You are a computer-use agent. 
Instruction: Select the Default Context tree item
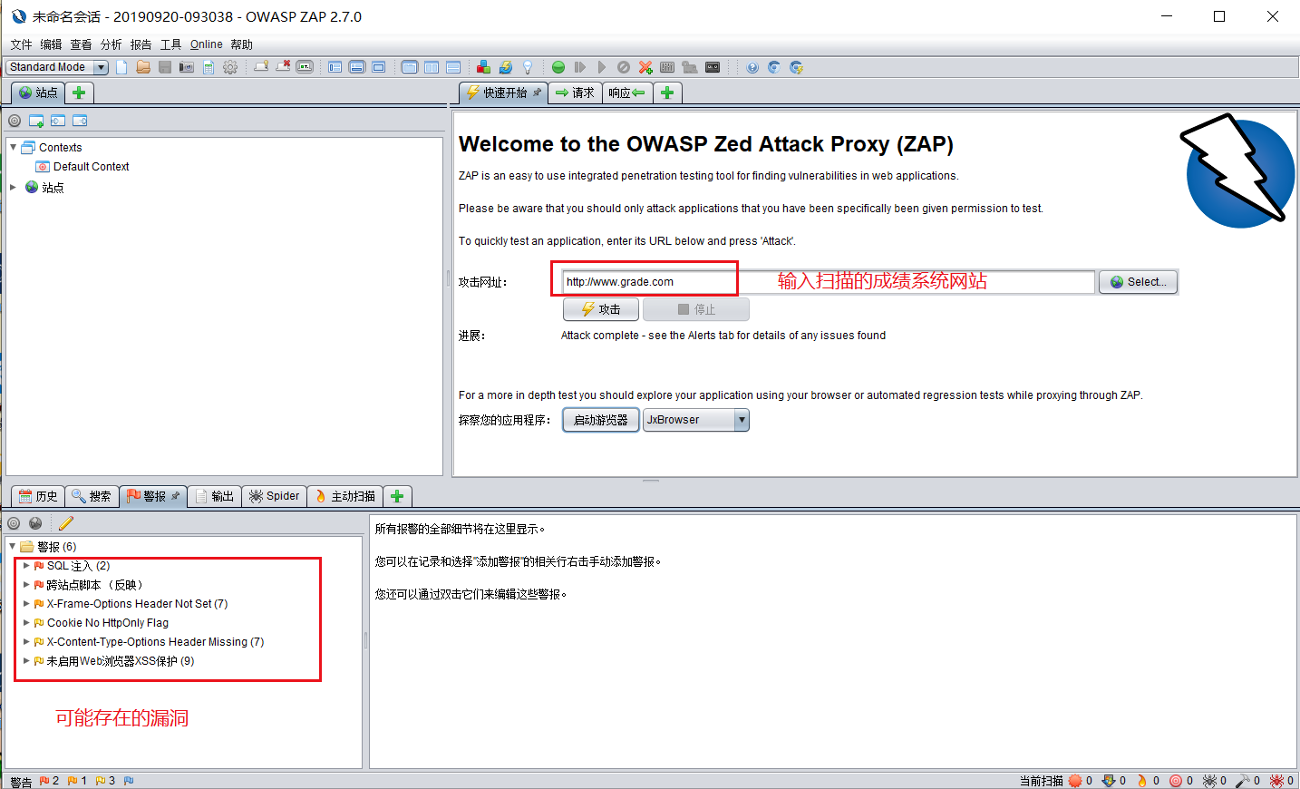tap(82, 167)
